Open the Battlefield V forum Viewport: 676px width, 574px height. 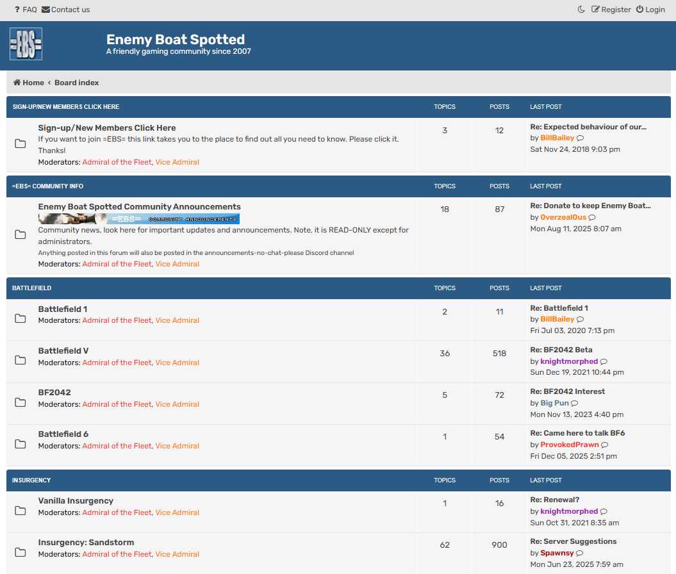63,351
